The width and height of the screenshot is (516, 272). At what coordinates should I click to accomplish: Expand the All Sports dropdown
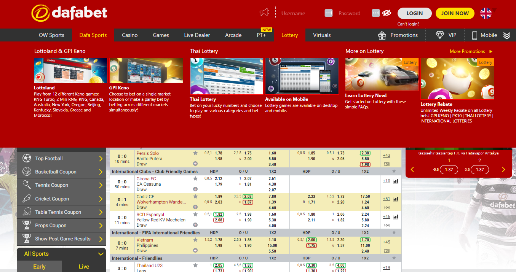point(101,254)
